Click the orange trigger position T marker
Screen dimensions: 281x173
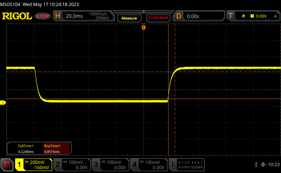click(x=144, y=28)
